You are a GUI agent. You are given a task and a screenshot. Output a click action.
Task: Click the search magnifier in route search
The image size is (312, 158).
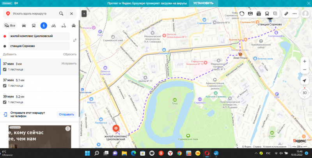click(61, 14)
